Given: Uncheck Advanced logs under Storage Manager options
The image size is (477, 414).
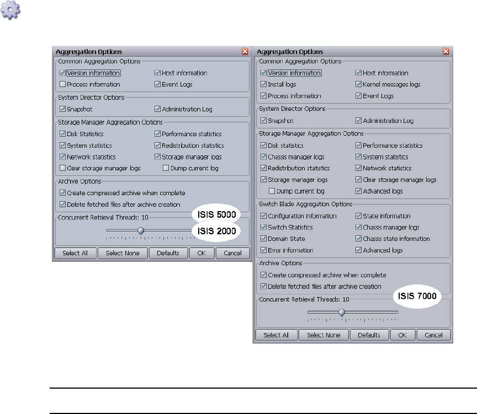Looking at the screenshot, I should point(359,191).
